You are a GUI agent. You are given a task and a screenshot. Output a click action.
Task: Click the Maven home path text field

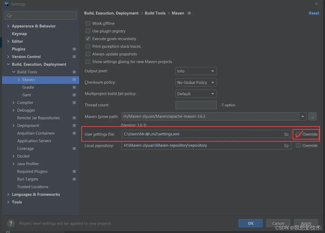pyautogui.click(x=210, y=116)
